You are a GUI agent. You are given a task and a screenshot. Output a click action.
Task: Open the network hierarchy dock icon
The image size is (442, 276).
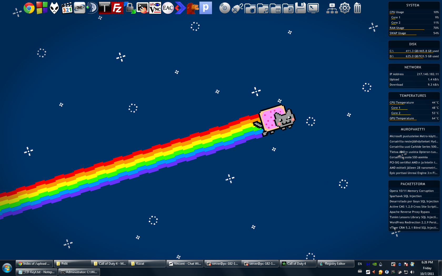[x=332, y=8]
